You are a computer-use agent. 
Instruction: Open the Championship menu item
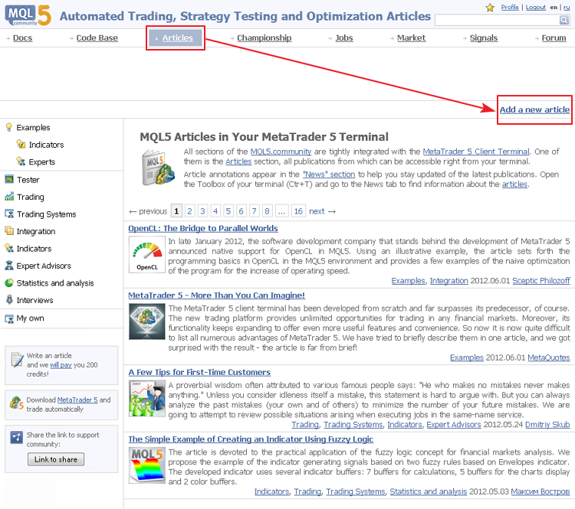[264, 38]
